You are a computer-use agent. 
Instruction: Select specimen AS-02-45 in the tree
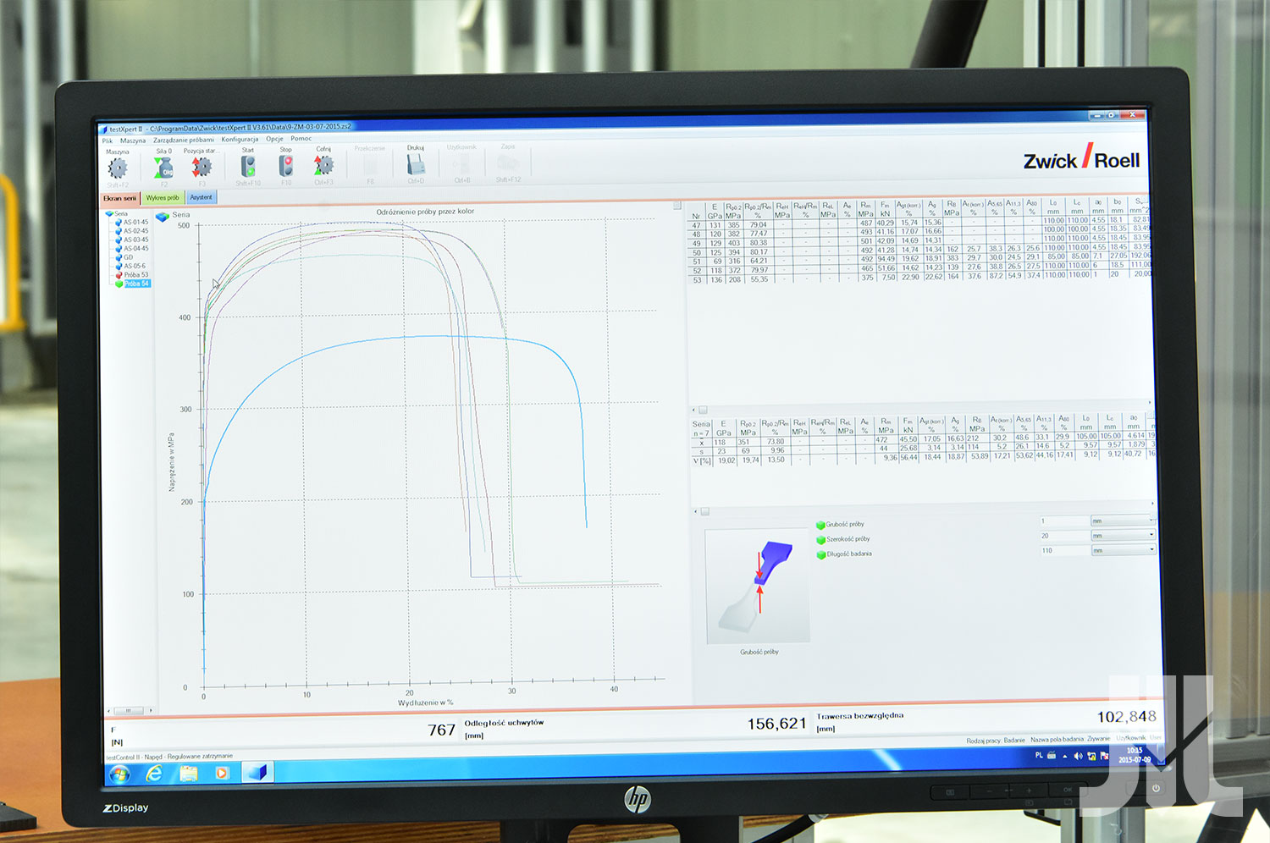(135, 231)
